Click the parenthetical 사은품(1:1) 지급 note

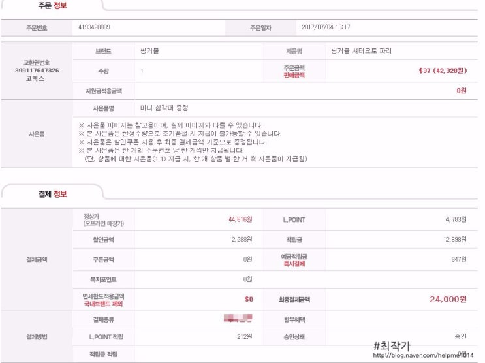click(x=195, y=159)
